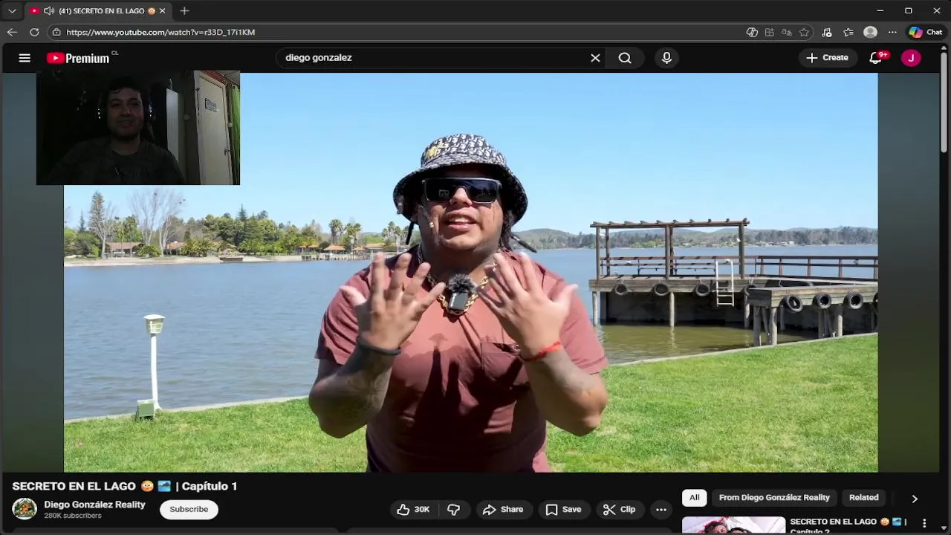This screenshot has height=535, width=951.
Task: Open the Create menu
Action: 827,57
